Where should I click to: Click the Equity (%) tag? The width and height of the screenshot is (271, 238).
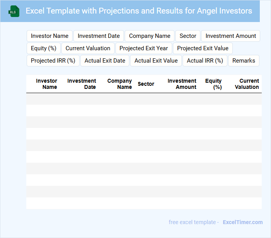pos(44,48)
